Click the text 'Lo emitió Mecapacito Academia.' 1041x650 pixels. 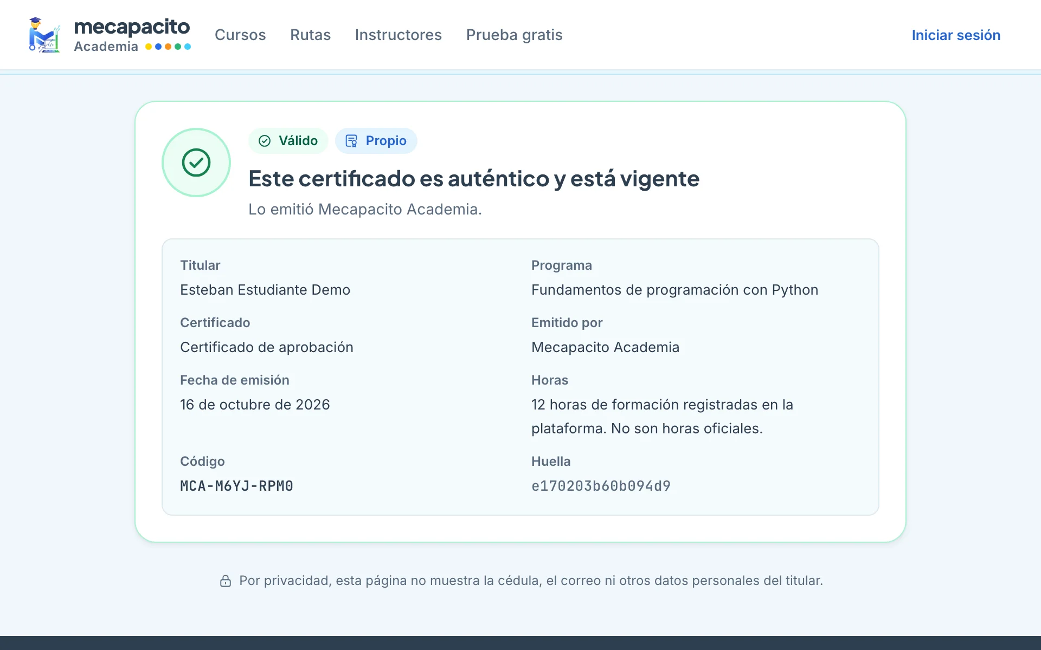(x=365, y=209)
